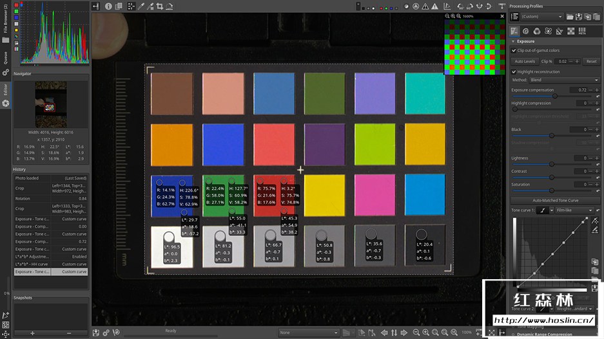Paste the profile from the clipboard
604x339 pixels.
pyautogui.click(x=596, y=17)
